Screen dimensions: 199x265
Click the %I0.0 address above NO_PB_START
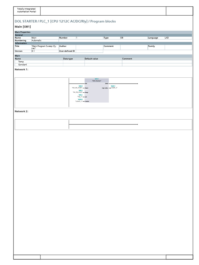point(81,86)
